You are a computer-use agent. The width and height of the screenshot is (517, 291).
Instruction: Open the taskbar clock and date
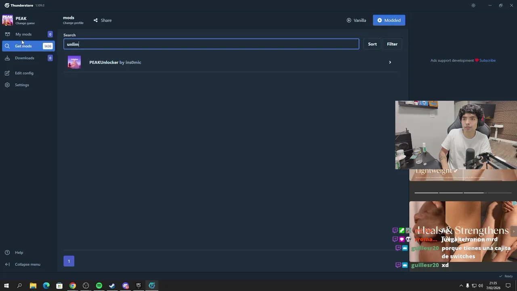pos(493,286)
